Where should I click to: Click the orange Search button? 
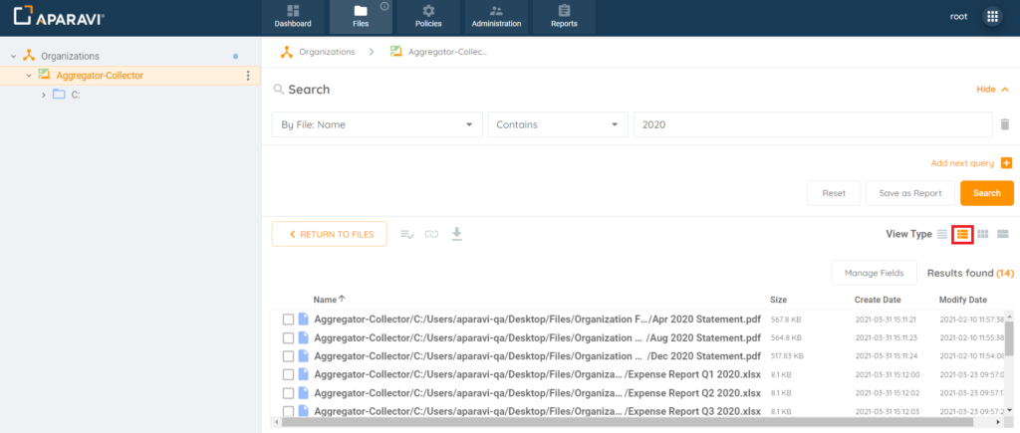(986, 193)
